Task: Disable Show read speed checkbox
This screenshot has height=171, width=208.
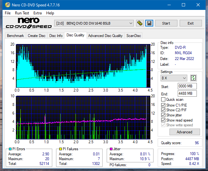Action: pyautogui.click(x=163, y=120)
